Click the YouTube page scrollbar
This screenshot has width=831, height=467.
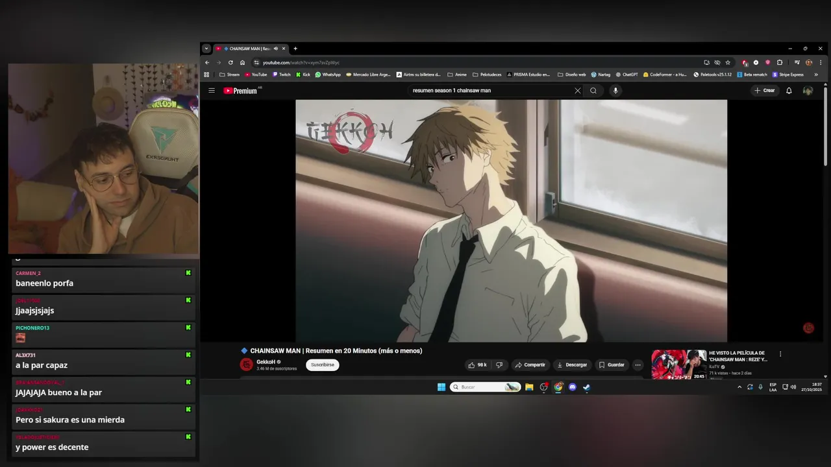tap(825, 126)
